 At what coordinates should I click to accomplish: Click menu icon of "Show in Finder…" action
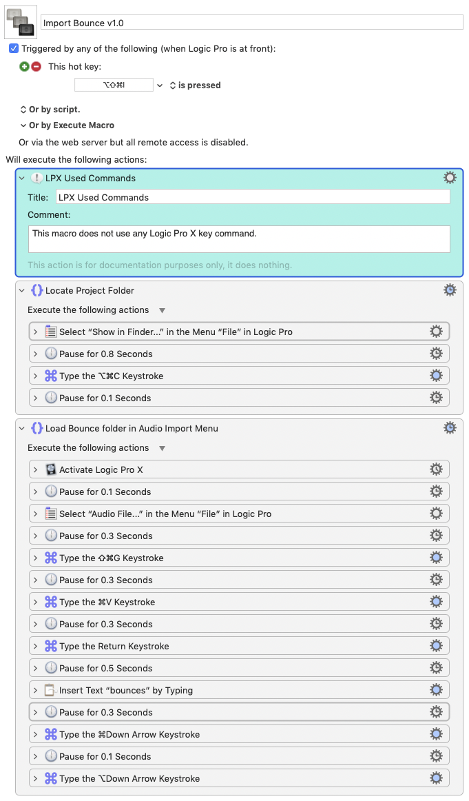point(50,332)
